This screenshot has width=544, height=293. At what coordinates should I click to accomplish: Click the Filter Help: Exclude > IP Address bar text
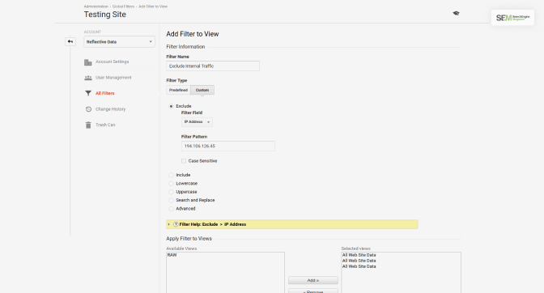point(213,224)
